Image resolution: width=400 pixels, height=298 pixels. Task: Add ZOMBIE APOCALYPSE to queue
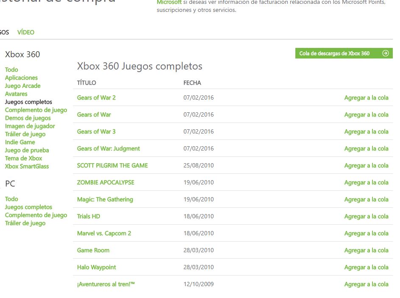(x=367, y=182)
